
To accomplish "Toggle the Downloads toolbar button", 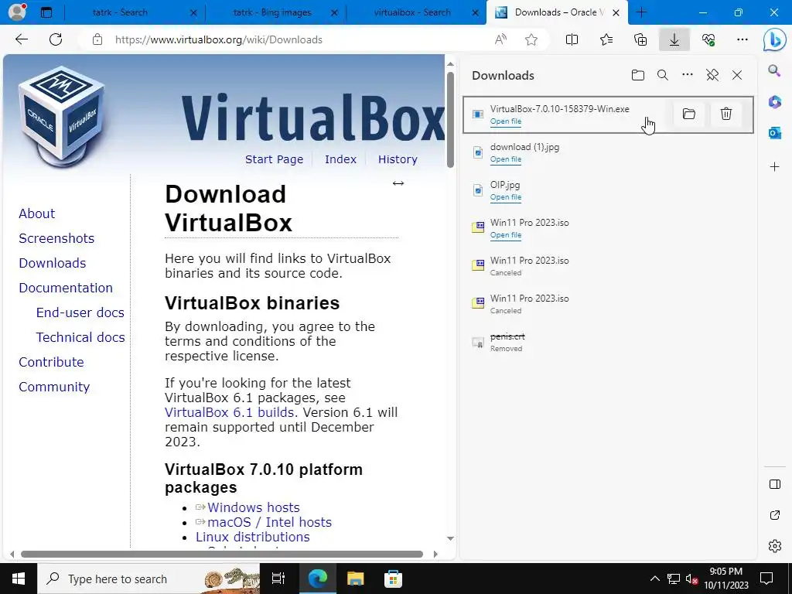I will click(674, 39).
